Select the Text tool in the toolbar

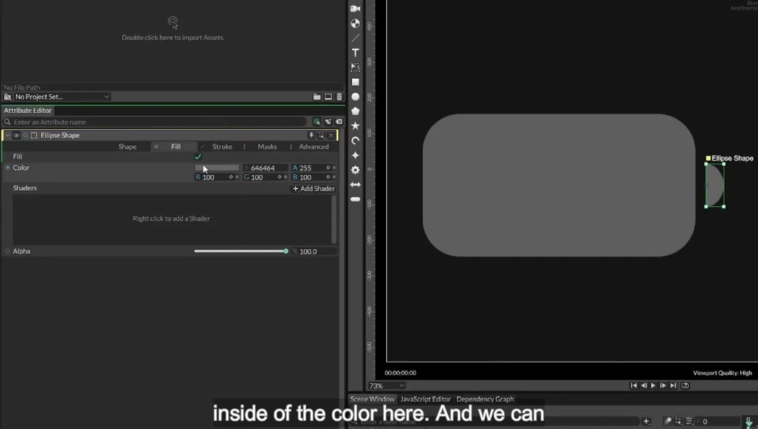coord(355,53)
